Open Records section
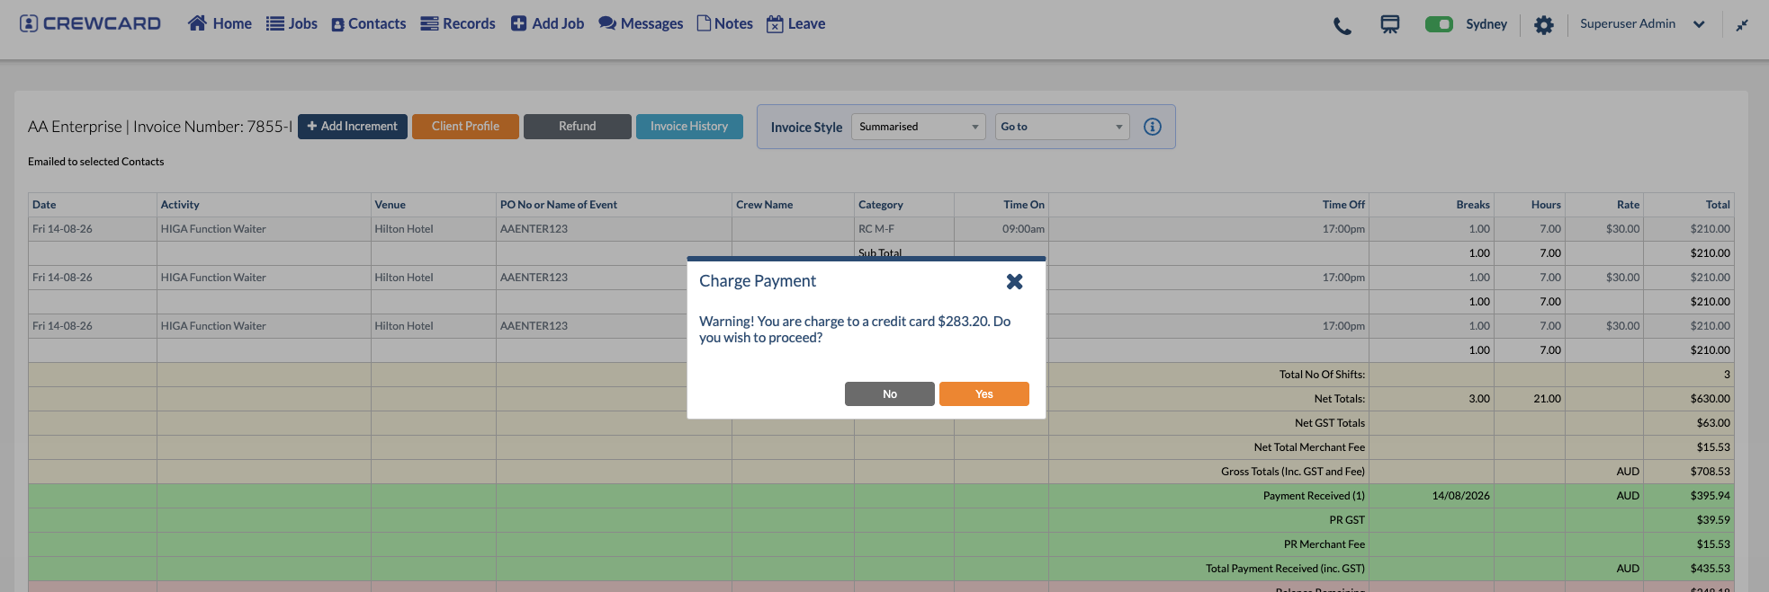Screen dimensions: 1769x592 (458, 23)
